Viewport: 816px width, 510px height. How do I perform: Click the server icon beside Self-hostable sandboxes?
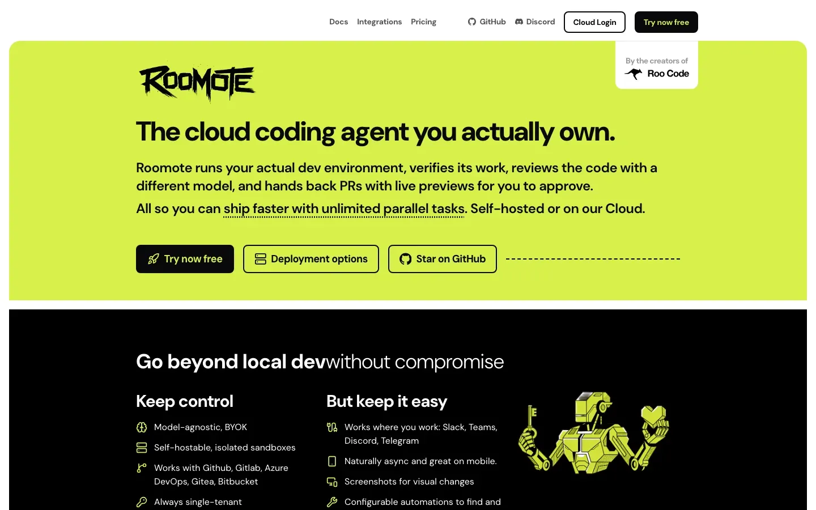point(142,448)
